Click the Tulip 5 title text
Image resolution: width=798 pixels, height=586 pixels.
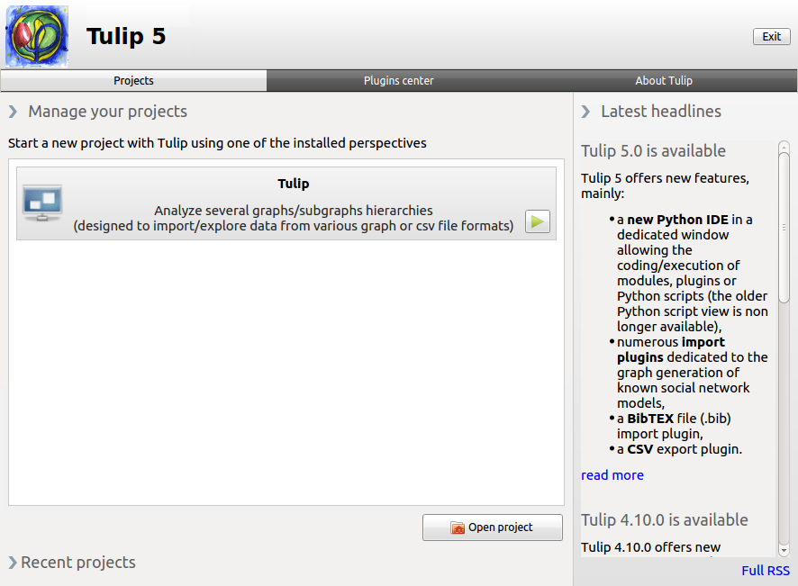click(x=126, y=36)
